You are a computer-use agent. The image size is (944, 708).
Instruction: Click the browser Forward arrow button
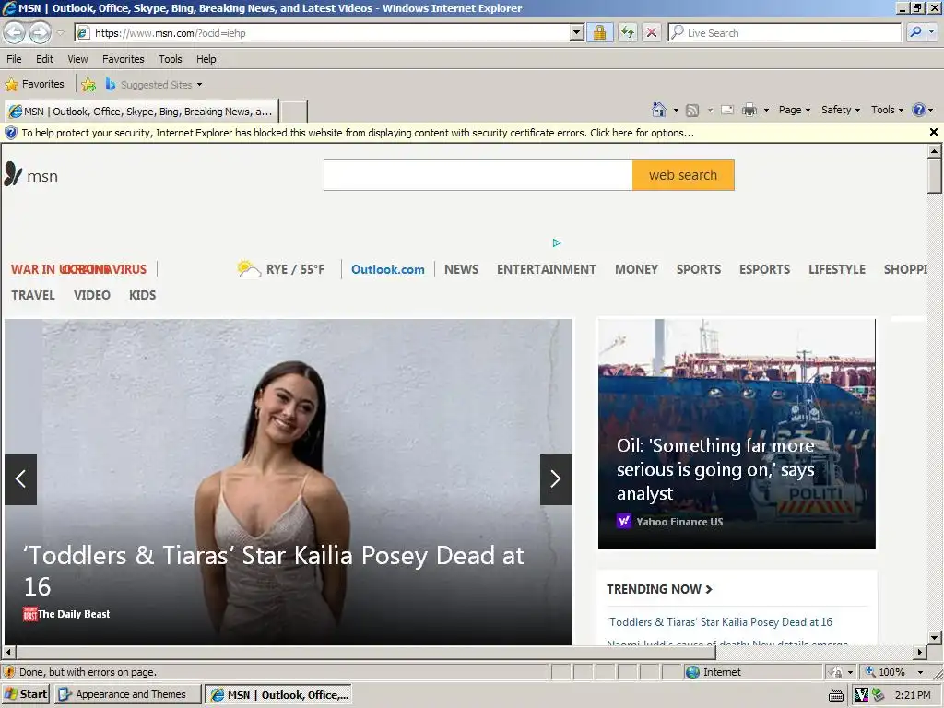(41, 32)
